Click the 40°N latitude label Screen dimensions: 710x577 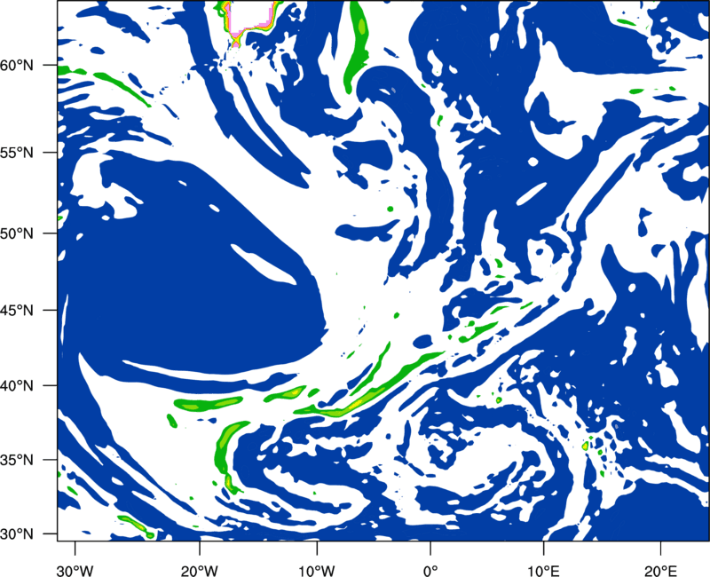pyautogui.click(x=17, y=386)
